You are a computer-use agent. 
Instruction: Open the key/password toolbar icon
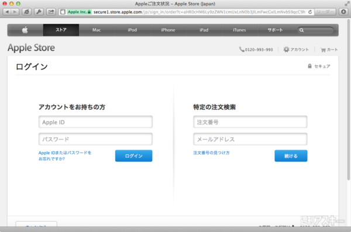[39, 12]
